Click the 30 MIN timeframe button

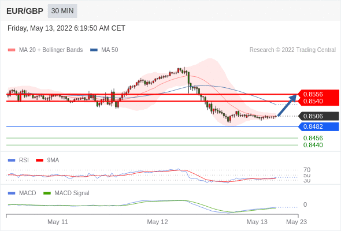click(62, 11)
